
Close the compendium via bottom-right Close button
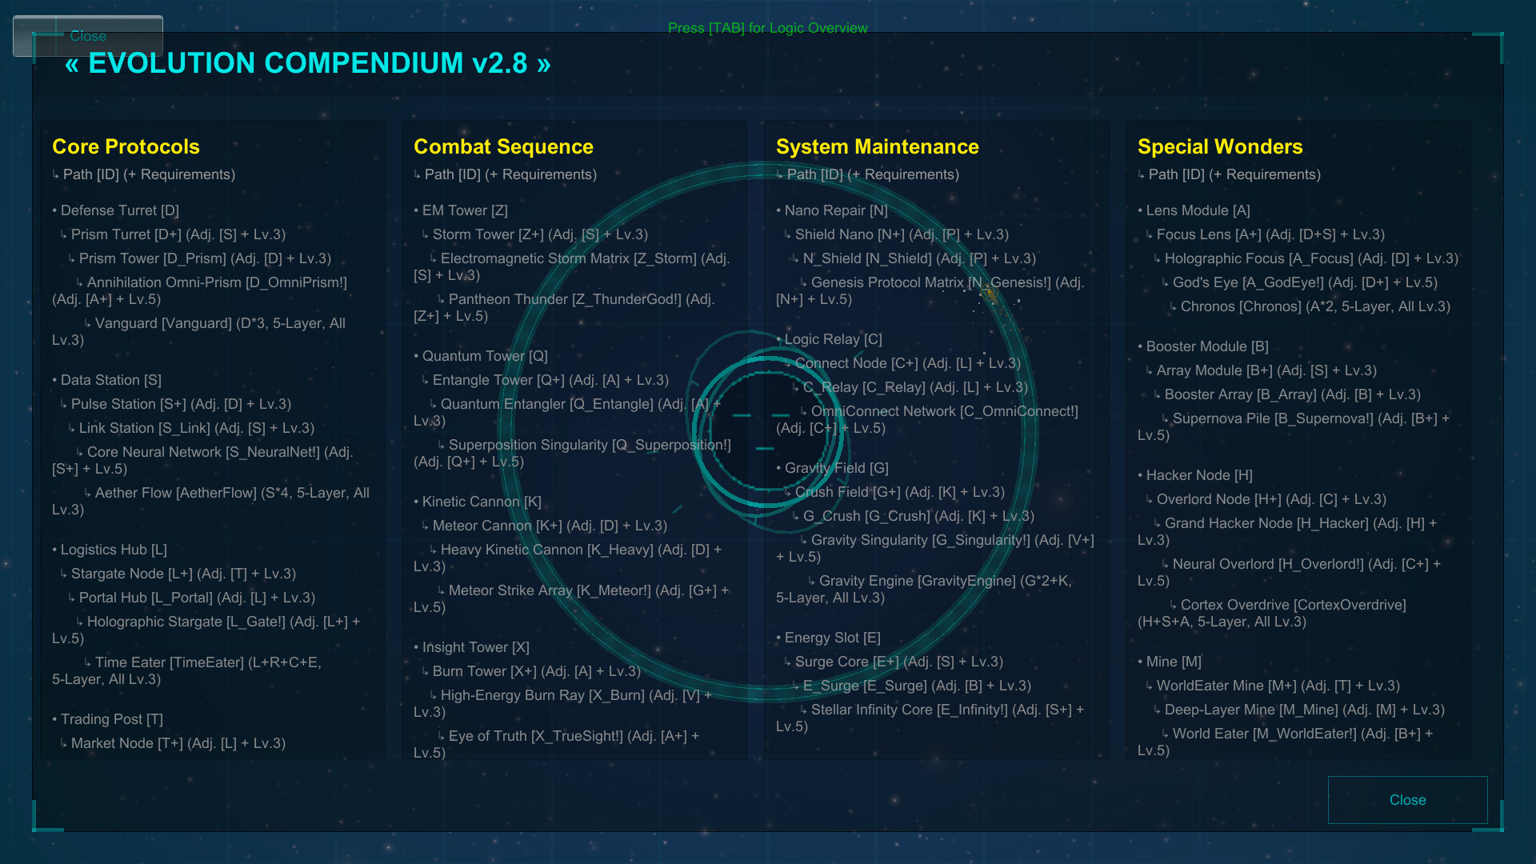pyautogui.click(x=1407, y=799)
